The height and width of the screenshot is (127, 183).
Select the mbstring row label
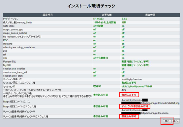click(x=8, y=44)
